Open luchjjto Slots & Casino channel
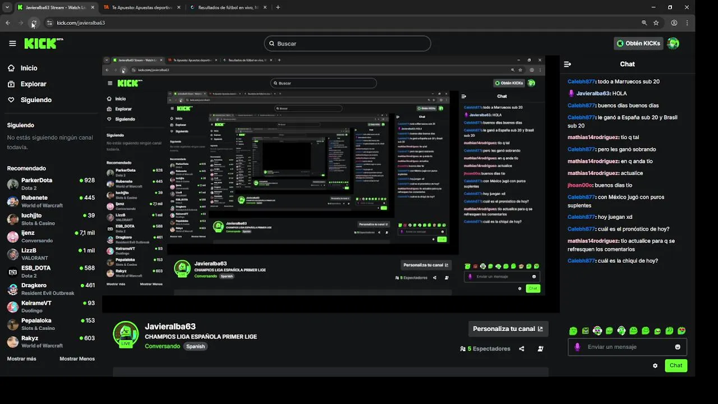This screenshot has width=718, height=404. [50, 219]
